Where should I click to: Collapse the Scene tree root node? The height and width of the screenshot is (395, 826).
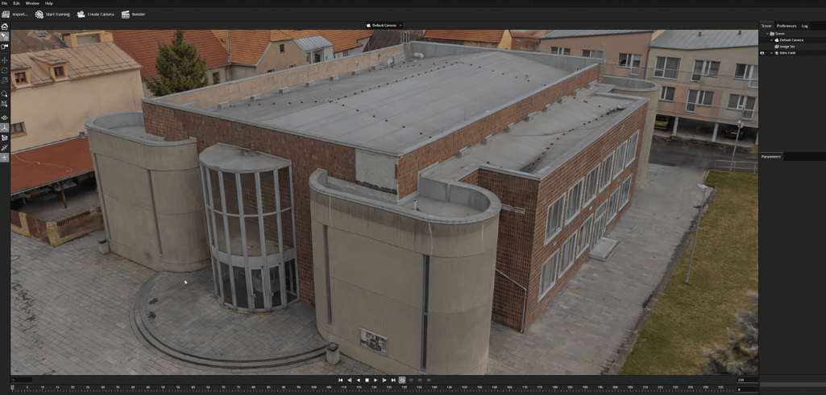click(768, 33)
